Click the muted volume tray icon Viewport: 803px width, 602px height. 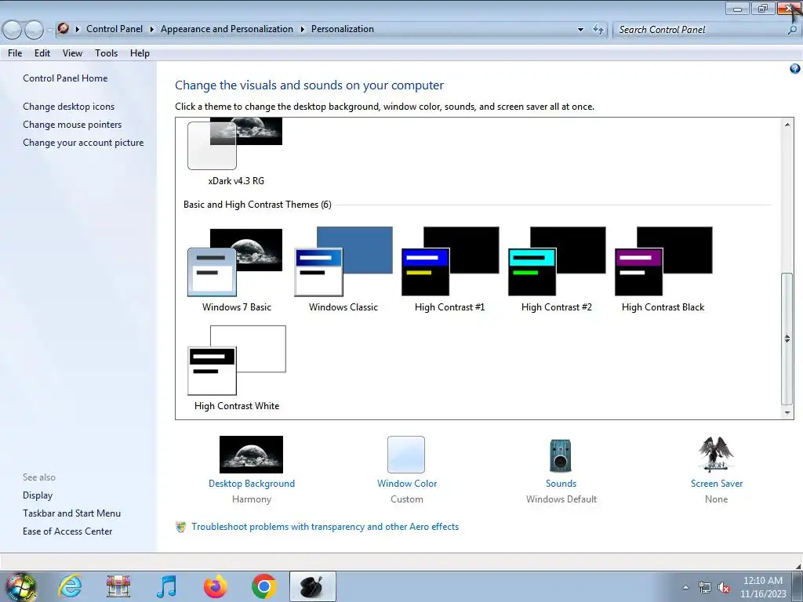point(723,587)
